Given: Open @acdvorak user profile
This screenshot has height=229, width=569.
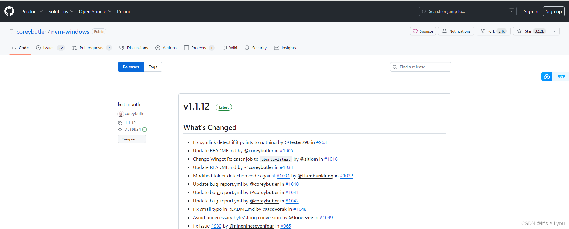Looking at the screenshot, I should (x=274, y=209).
